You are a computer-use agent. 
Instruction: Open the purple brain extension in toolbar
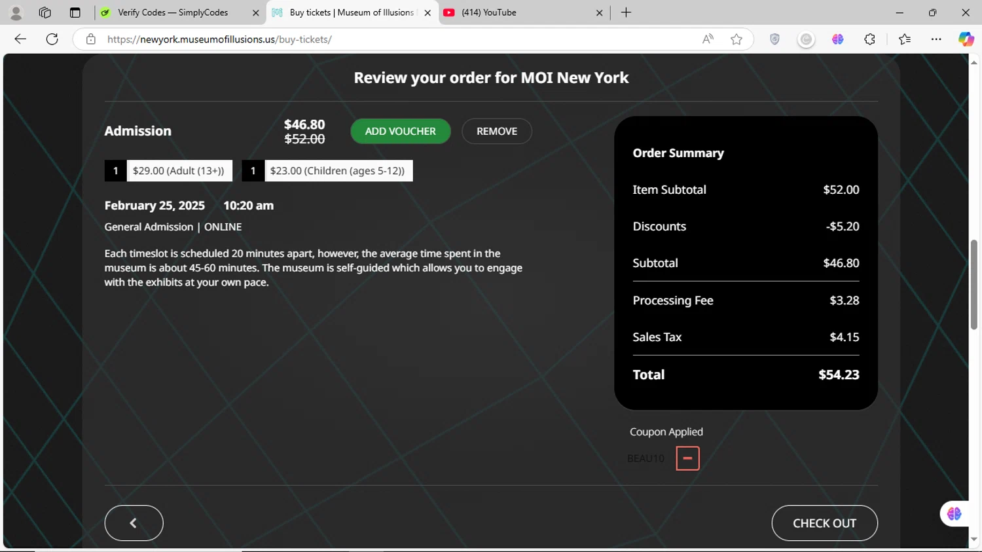point(838,39)
